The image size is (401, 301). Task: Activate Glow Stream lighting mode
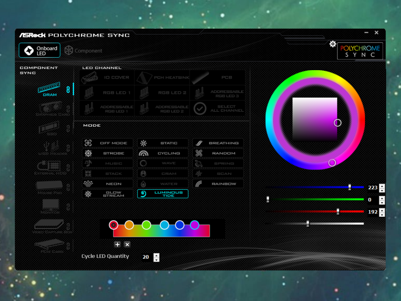(108, 194)
